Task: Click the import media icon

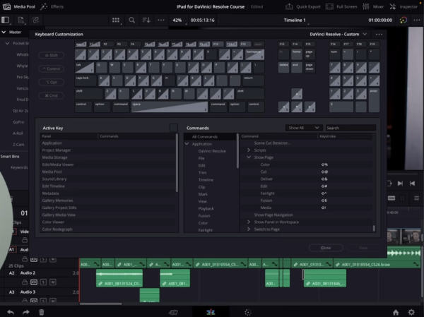Action: click(x=20, y=20)
